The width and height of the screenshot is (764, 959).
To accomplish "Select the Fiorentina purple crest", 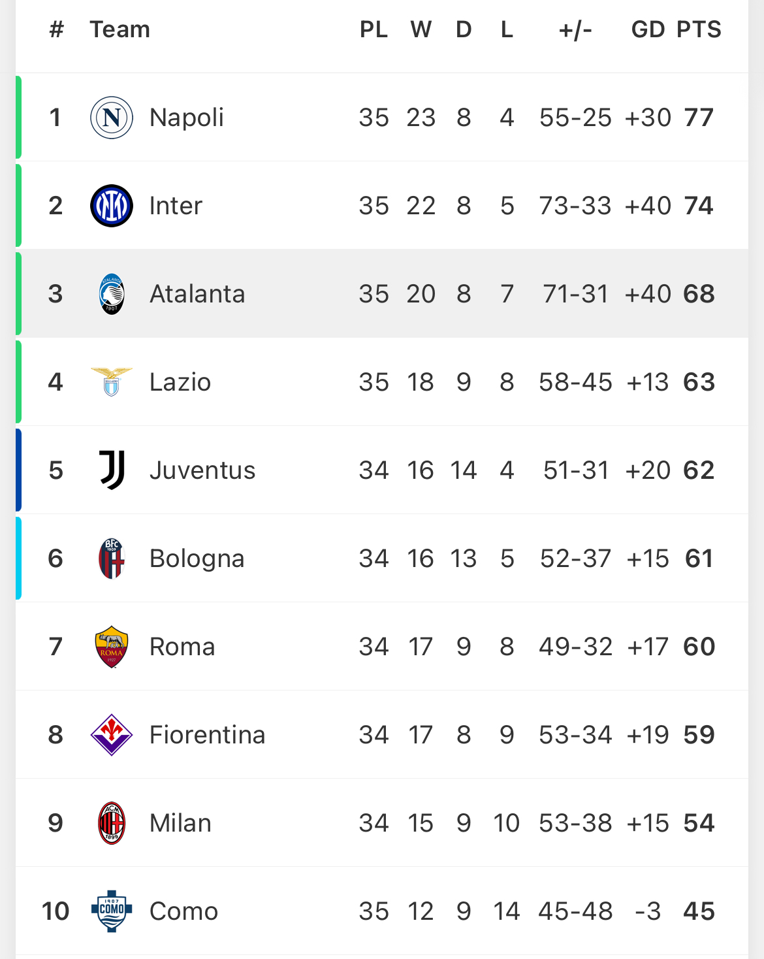I will [x=112, y=735].
